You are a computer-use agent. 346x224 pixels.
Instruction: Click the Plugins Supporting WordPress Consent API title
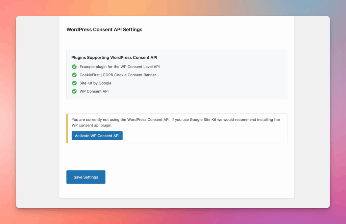click(x=114, y=58)
